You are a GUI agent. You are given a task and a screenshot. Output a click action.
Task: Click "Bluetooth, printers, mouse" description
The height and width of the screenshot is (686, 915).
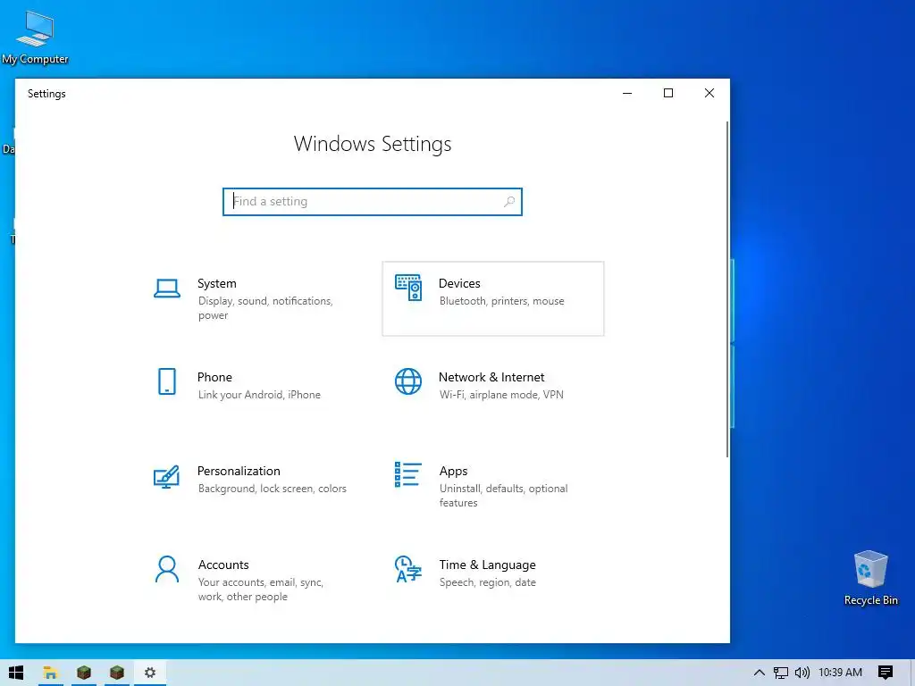point(502,301)
